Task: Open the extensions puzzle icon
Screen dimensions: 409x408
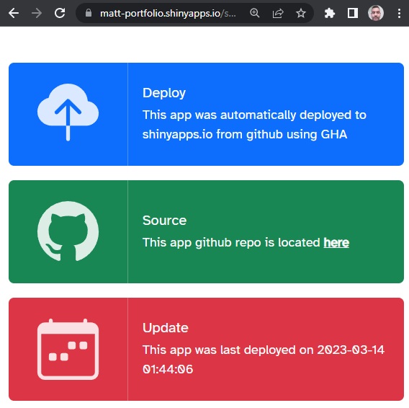Action: click(x=330, y=13)
